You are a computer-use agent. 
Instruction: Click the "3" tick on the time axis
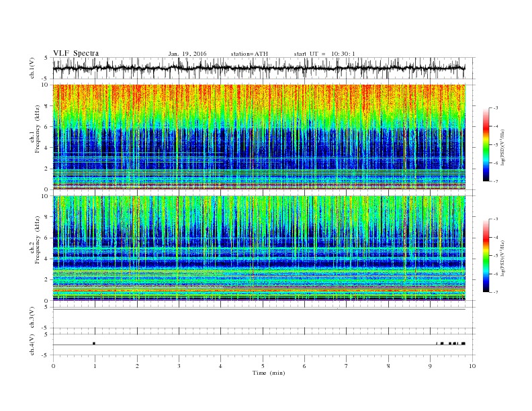coord(179,366)
